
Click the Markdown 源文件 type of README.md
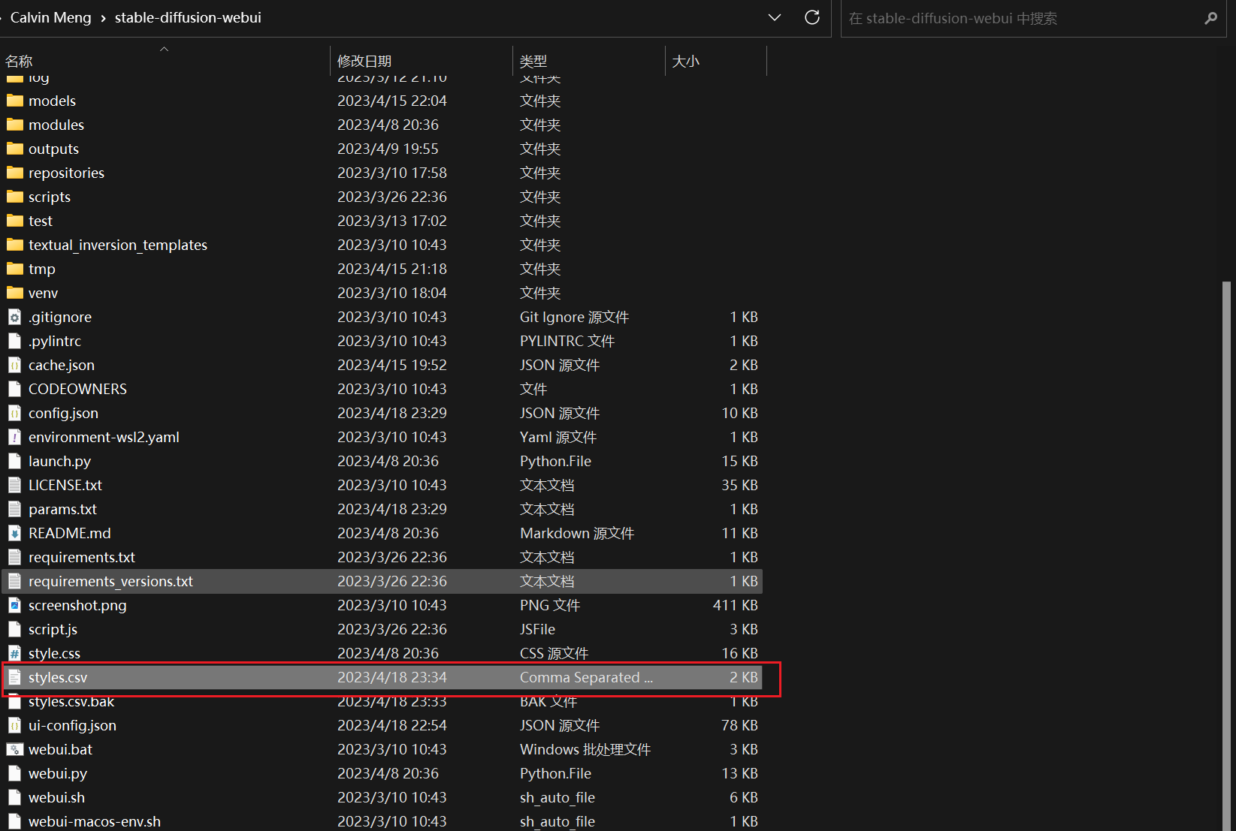[x=577, y=533]
